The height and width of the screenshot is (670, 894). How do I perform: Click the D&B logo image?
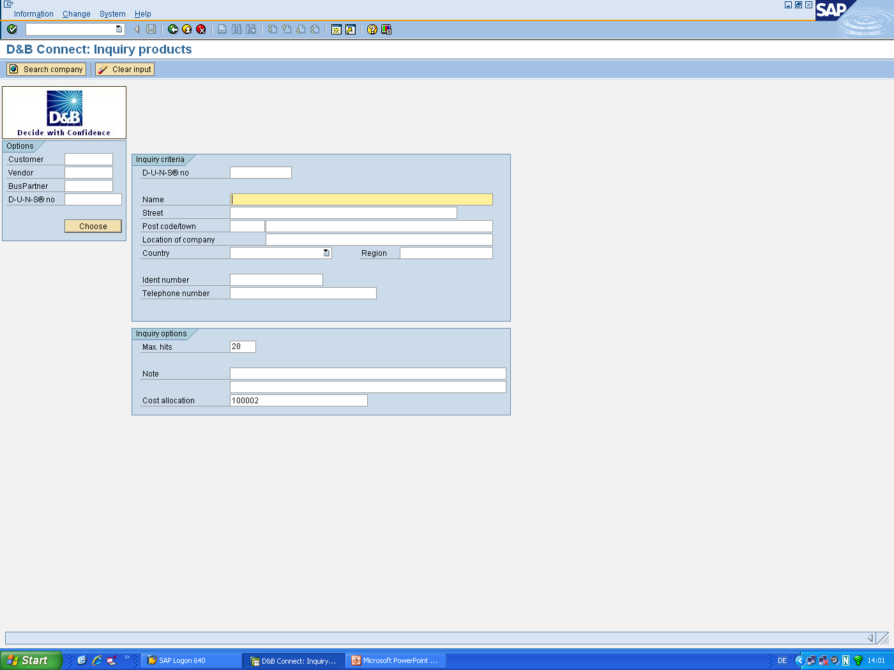pyautogui.click(x=64, y=113)
